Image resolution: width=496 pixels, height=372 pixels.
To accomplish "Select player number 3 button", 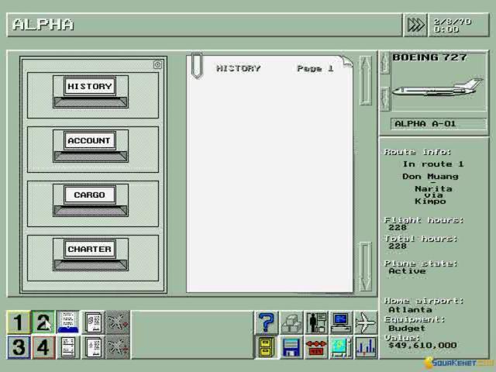I will coord(19,347).
